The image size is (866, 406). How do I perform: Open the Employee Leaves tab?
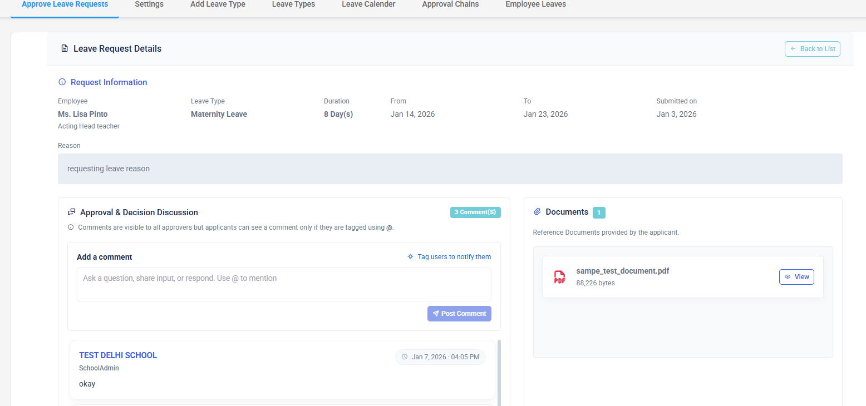click(x=535, y=4)
